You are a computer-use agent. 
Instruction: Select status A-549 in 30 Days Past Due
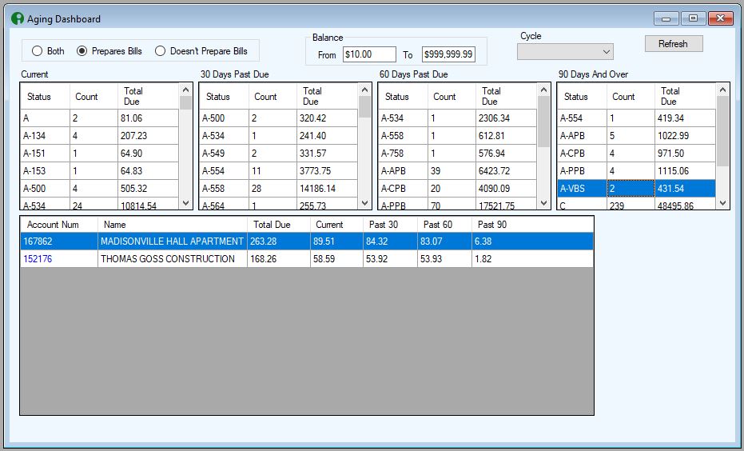coord(224,154)
